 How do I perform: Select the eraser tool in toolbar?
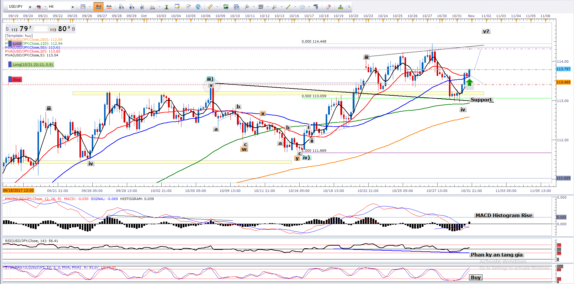(328, 7)
